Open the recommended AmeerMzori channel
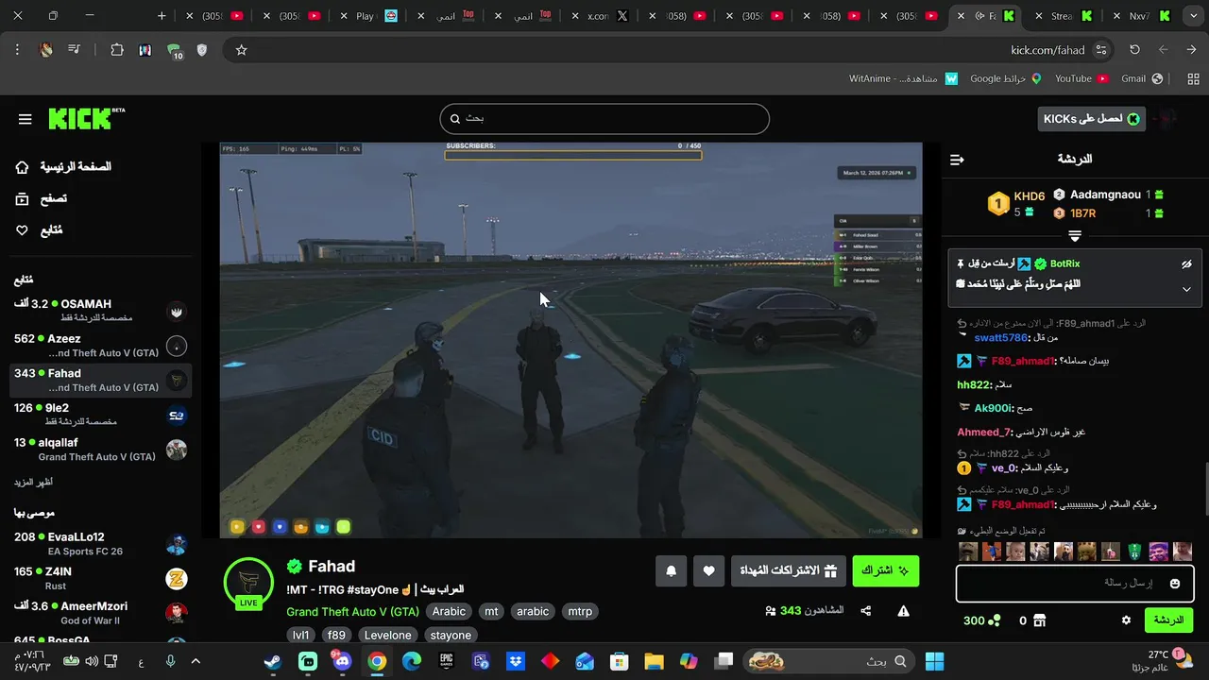1209x680 pixels. point(100,613)
